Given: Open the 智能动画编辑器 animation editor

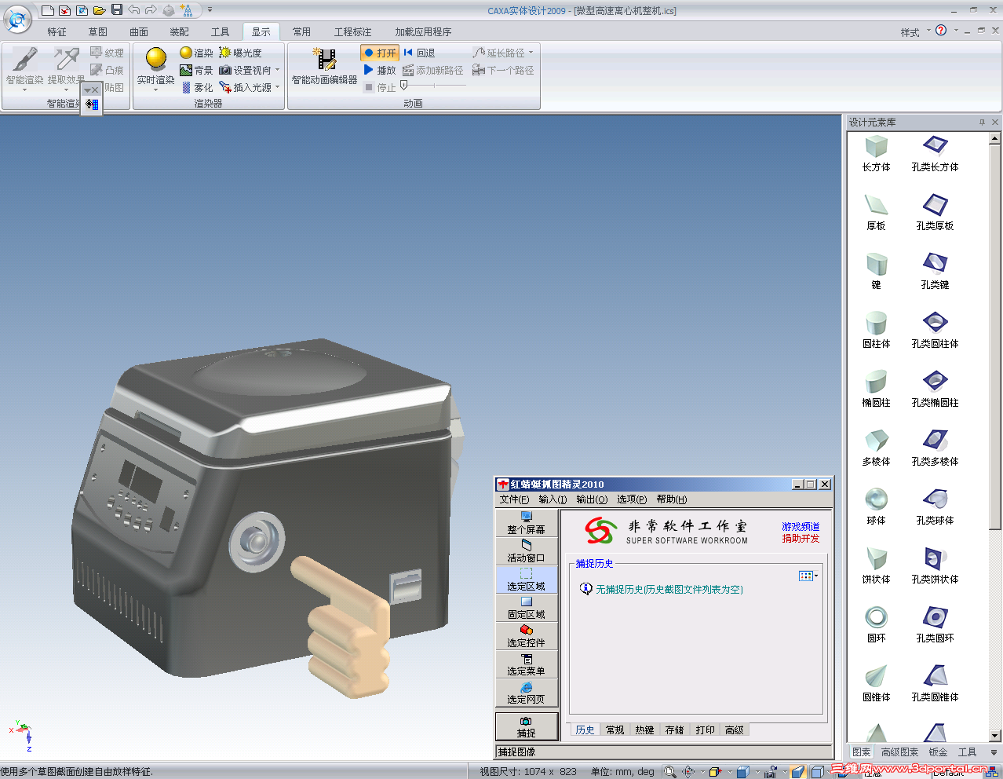Looking at the screenshot, I should 324,60.
